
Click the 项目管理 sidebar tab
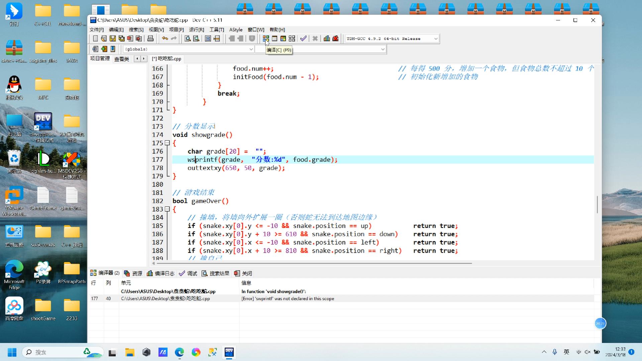[x=100, y=58]
